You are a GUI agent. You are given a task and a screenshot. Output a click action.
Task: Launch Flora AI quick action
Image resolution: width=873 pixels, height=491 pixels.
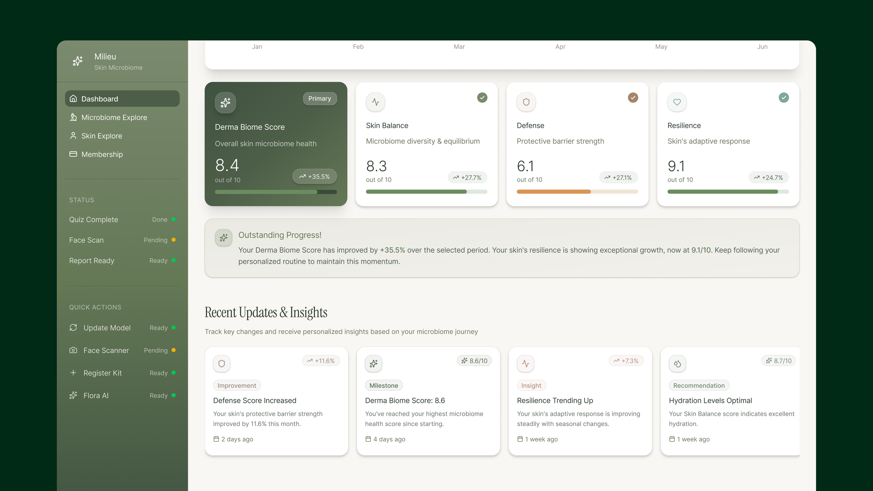click(96, 395)
